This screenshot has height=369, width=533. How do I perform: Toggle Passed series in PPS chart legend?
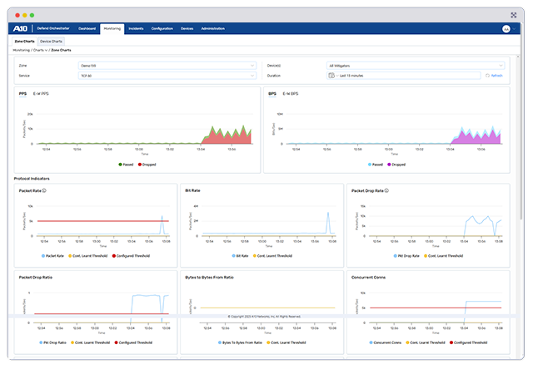[x=125, y=165]
